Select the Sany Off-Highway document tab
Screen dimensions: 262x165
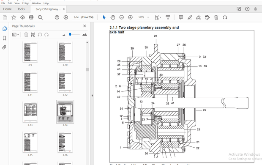point(48,9)
